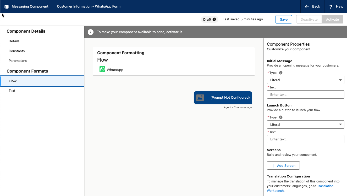Click the Translation Configuration heading
Image resolution: width=347 pixels, height=196 pixels.
288,176
